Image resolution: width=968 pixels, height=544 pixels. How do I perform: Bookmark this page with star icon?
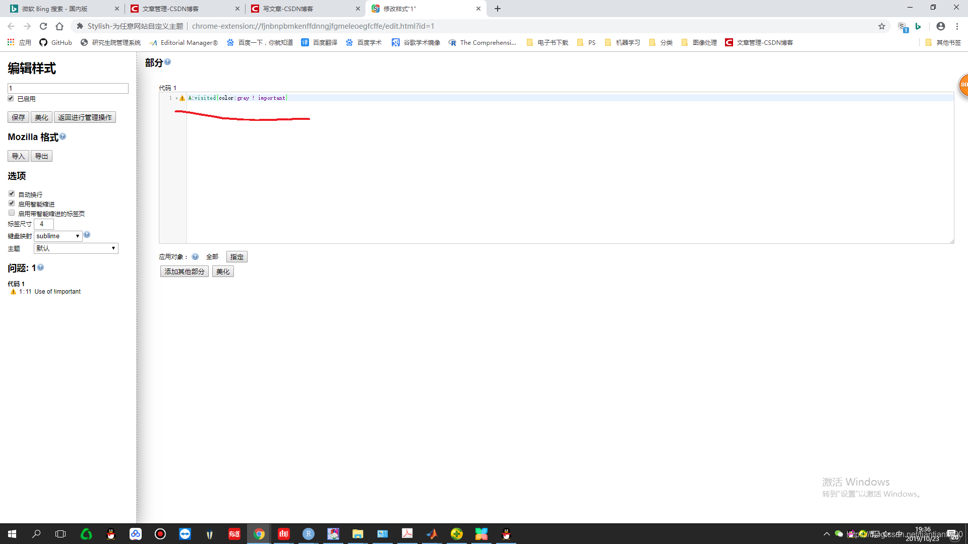(882, 26)
